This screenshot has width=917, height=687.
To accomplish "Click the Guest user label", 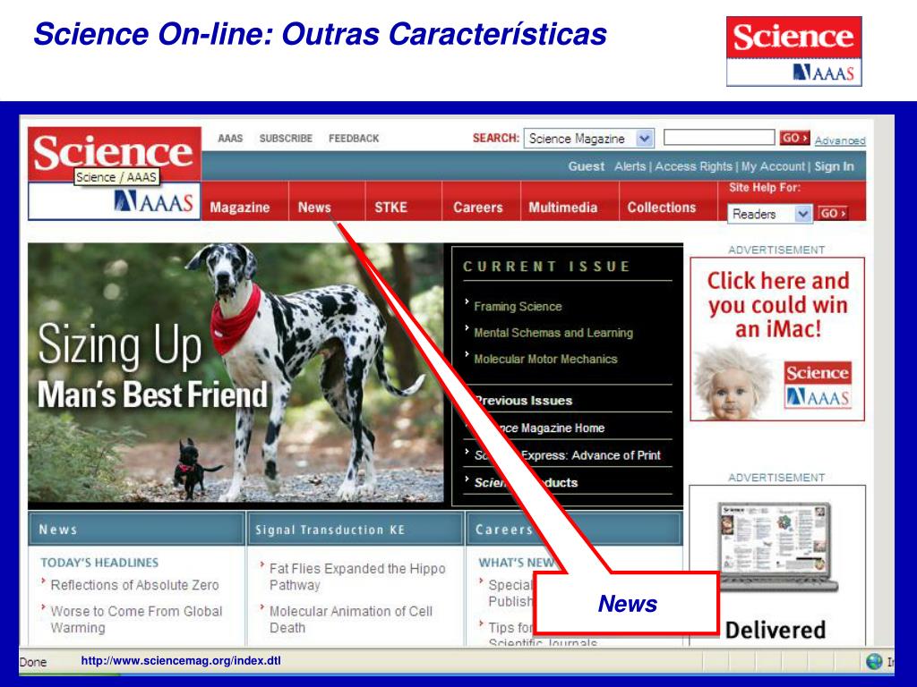I will click(586, 166).
